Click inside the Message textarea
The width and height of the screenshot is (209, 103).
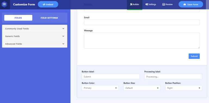point(142,40)
